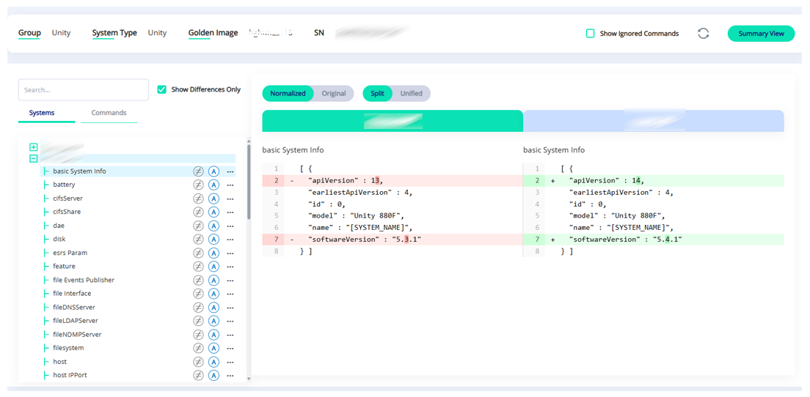The image size is (810, 397).
Task: Switch to Unified diff layout
Action: tap(411, 93)
